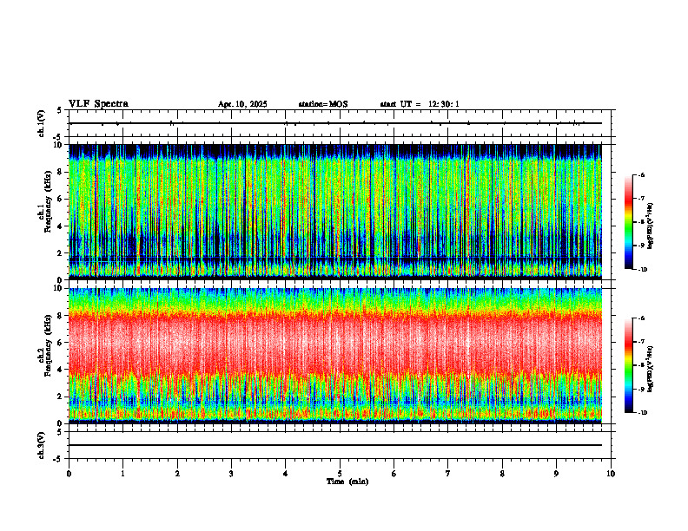
Task: Click the "-6" label on the upper color bar
Action: (x=641, y=174)
